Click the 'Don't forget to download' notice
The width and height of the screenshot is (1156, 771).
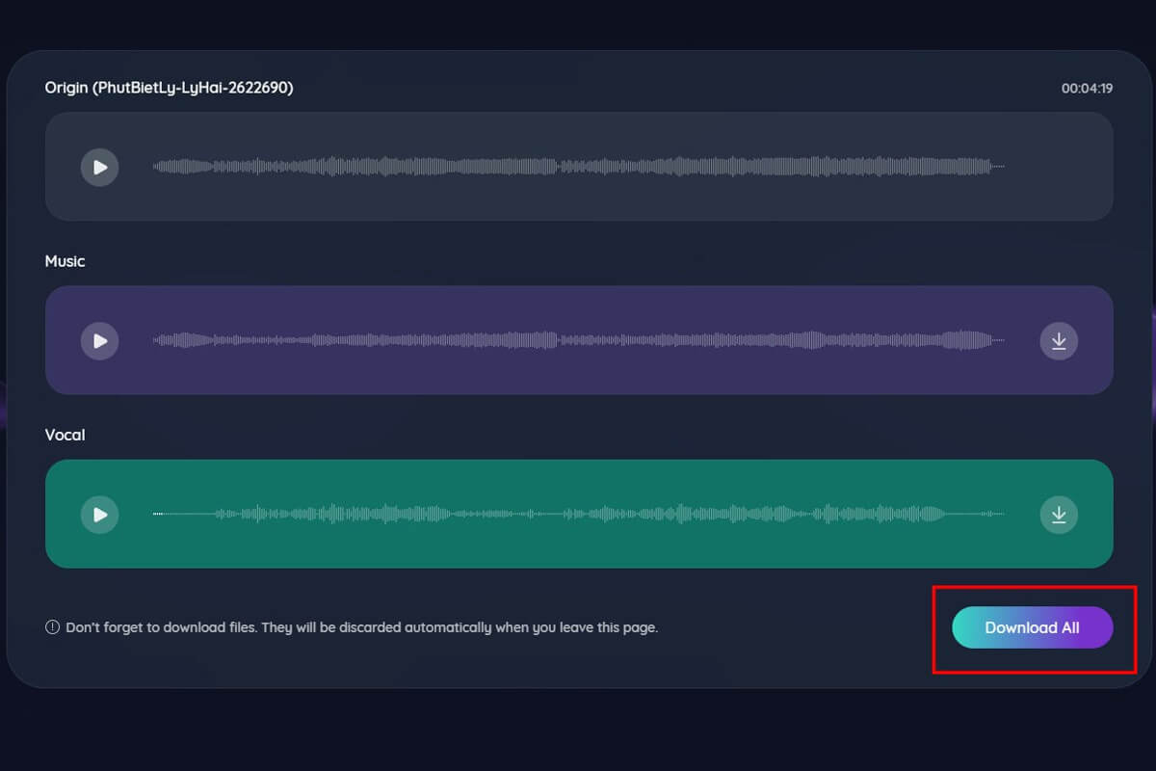click(x=361, y=627)
